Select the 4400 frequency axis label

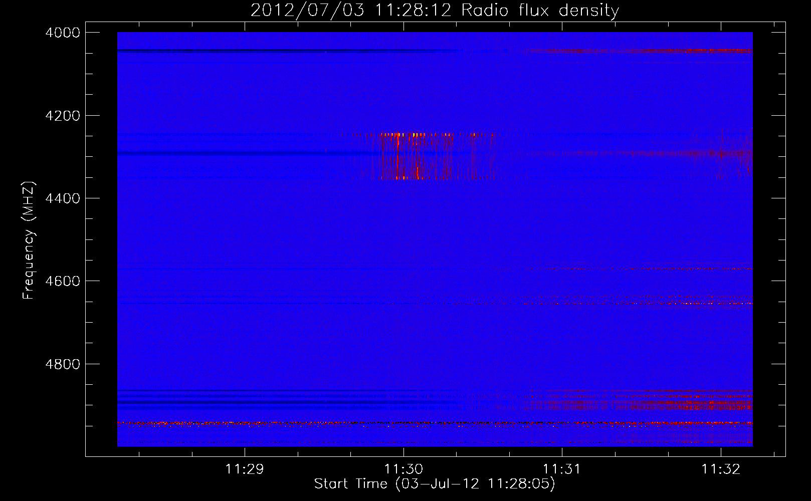(x=63, y=198)
